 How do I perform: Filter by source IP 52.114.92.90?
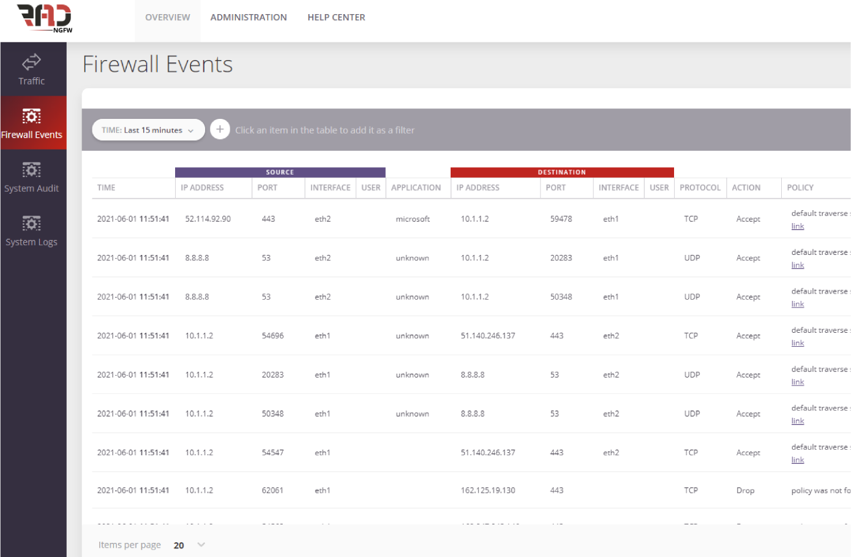tap(208, 219)
